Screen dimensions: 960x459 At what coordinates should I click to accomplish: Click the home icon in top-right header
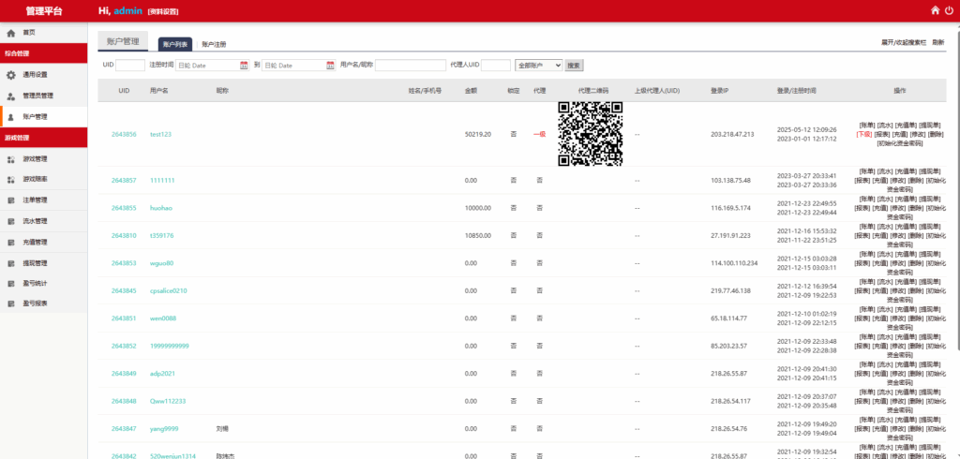(935, 10)
